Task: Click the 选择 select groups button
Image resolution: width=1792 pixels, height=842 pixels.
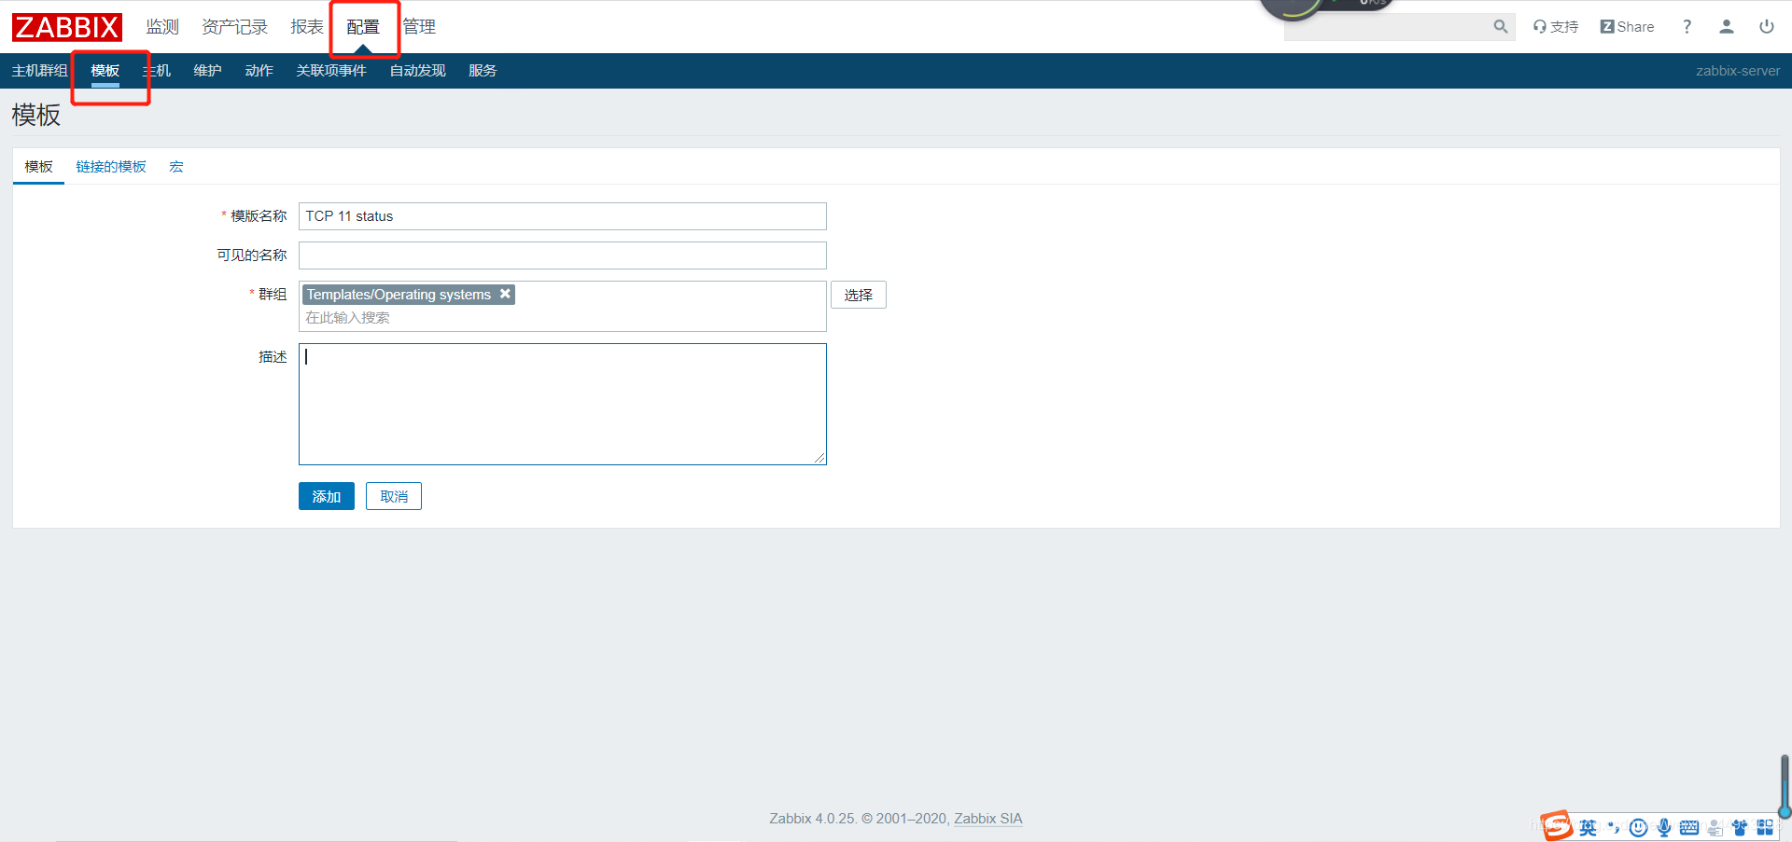Action: point(859,295)
